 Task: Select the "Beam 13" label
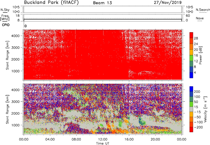(x=102, y=3)
